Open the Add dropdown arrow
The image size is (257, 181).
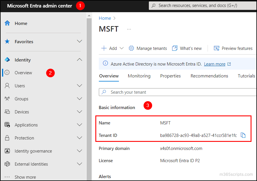pyautogui.click(x=121, y=48)
